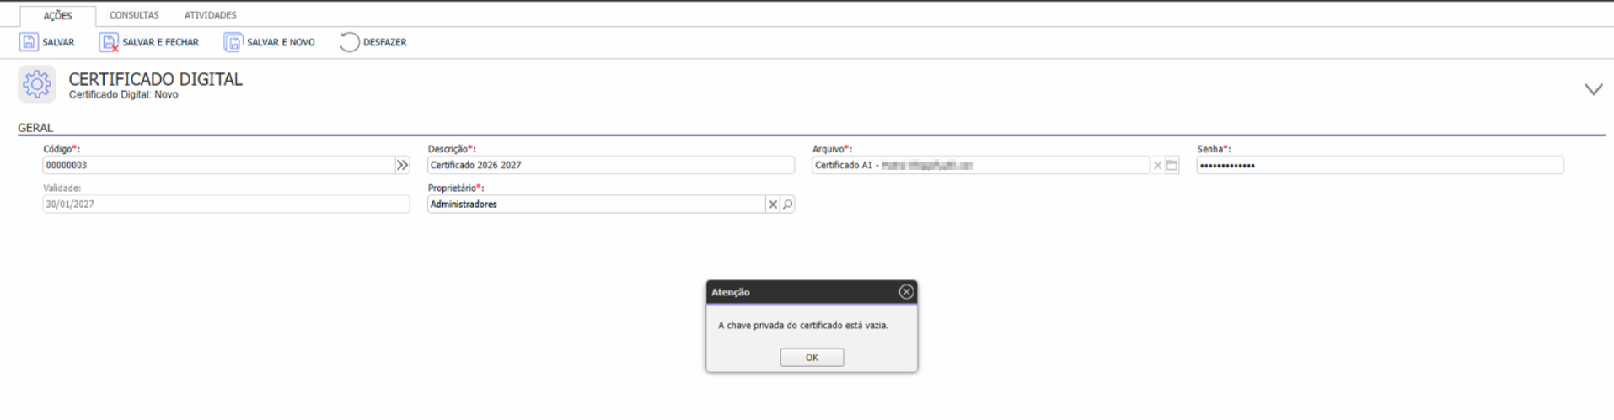Close the Atenção dialog with X
Image resolution: width=1614 pixels, height=420 pixels.
tap(906, 292)
